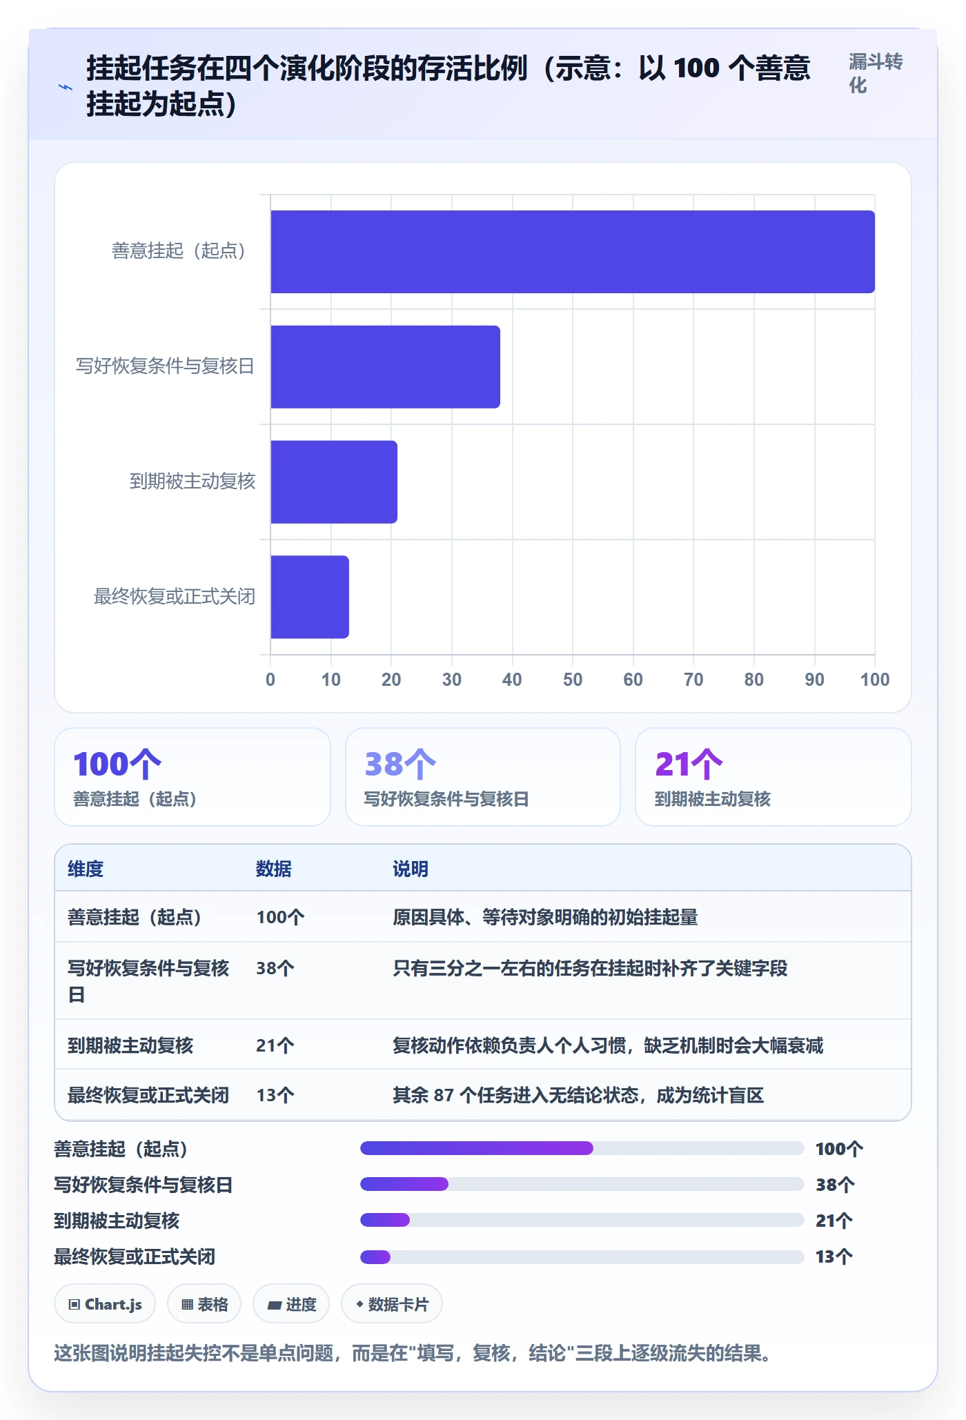Click the 写好恢复条件与复核日 chart bar
Viewport: 966px width, 1420px height.
[x=385, y=367]
